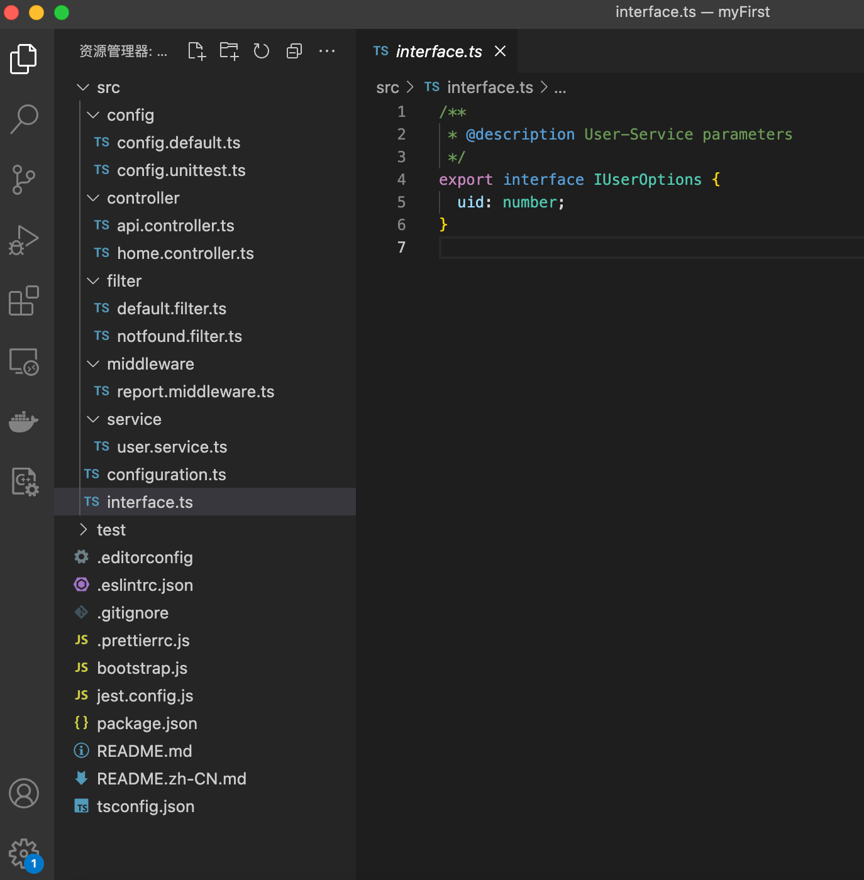Select the interface.ts editor tab

point(438,52)
